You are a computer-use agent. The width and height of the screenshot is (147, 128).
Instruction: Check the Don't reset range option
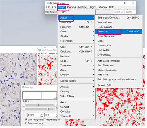(x=26, y=123)
